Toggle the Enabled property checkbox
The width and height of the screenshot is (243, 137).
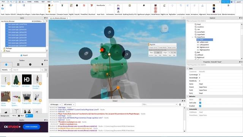click(200, 106)
